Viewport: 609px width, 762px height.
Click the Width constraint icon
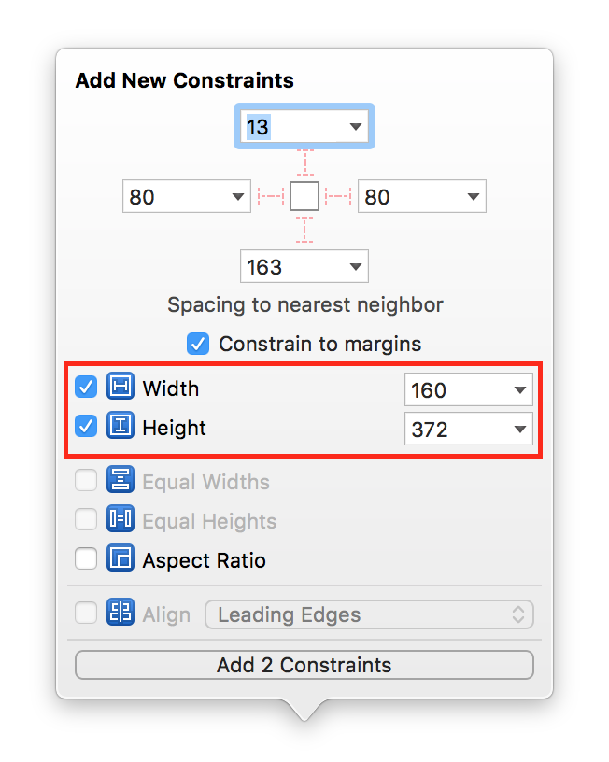tap(120, 387)
